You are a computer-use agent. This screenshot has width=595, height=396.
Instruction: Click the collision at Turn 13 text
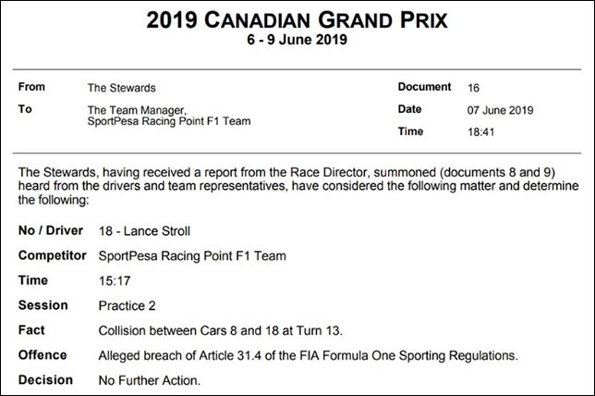pyautogui.click(x=214, y=329)
